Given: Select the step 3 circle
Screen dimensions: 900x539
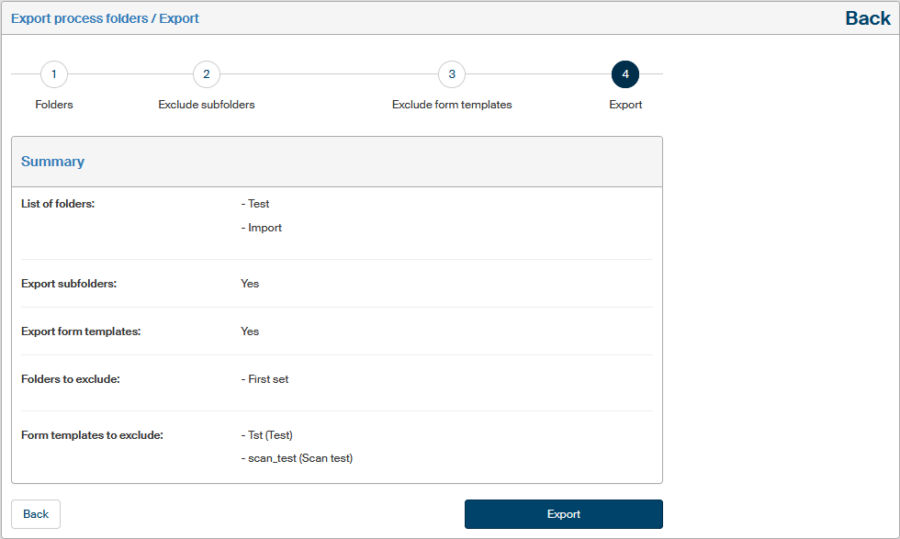Looking at the screenshot, I should pyautogui.click(x=452, y=74).
